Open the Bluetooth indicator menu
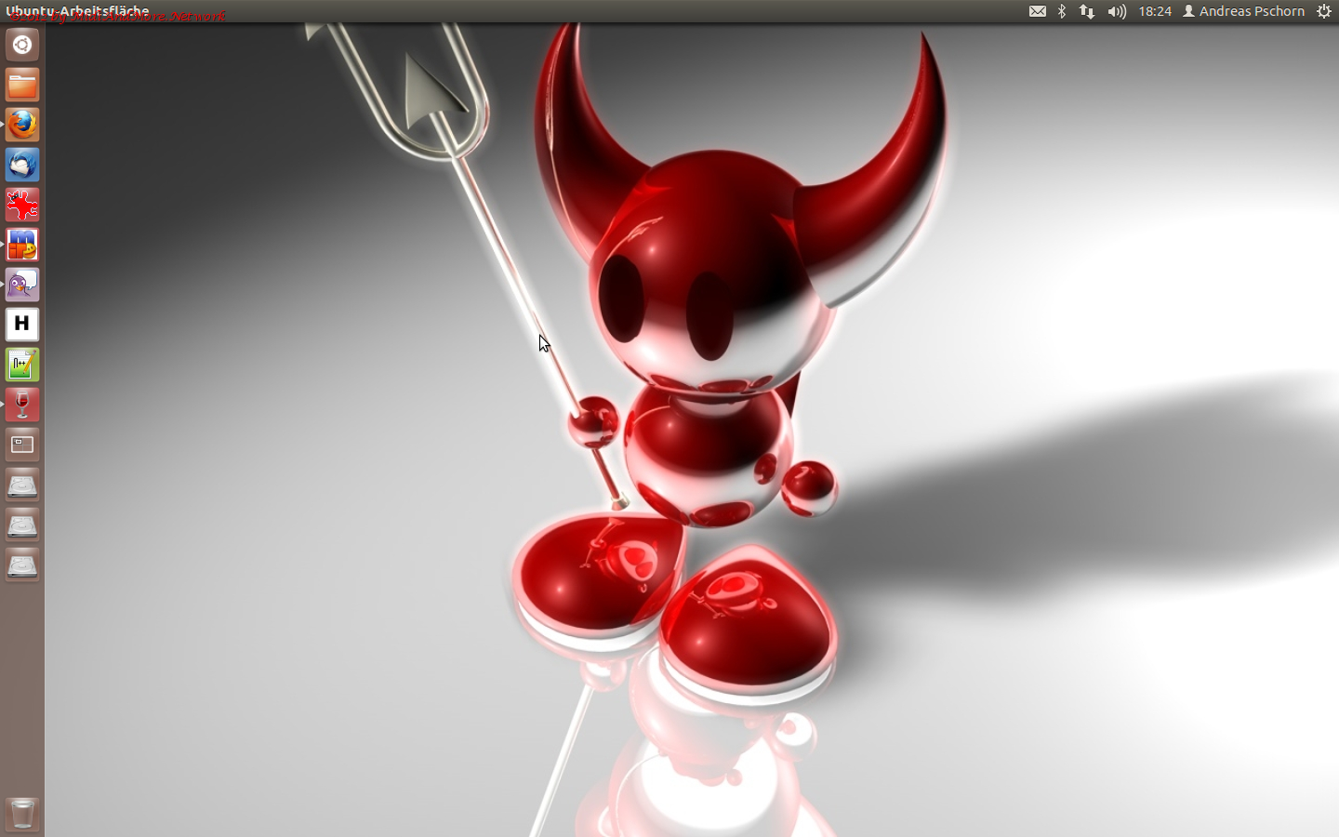The width and height of the screenshot is (1339, 837). pos(1062,11)
